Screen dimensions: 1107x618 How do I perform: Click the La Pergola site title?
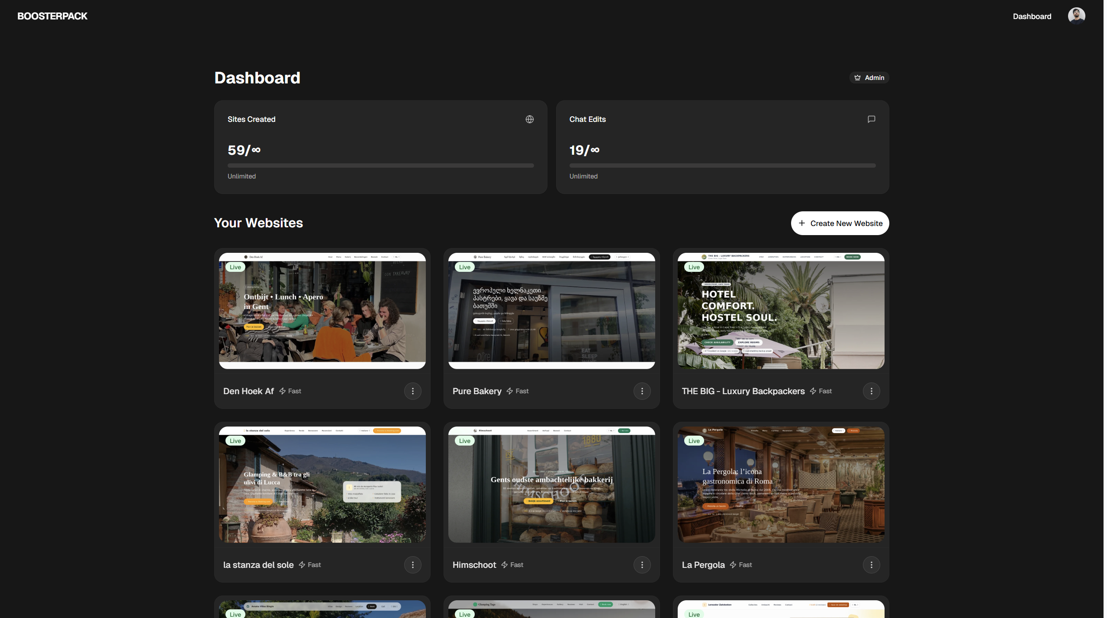(x=703, y=565)
